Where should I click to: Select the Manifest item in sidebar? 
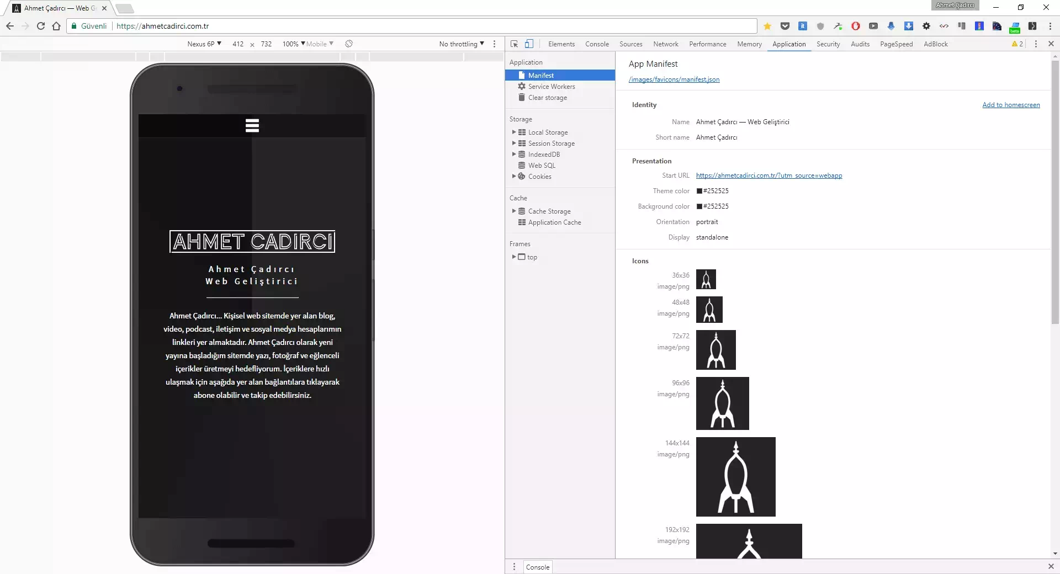[x=560, y=76]
